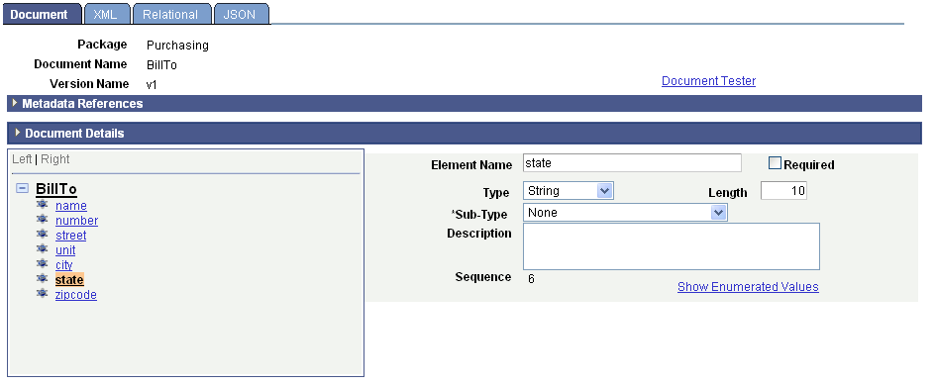This screenshot has height=385, width=935.
Task: Collapse the BillTo tree node
Action: point(22,188)
